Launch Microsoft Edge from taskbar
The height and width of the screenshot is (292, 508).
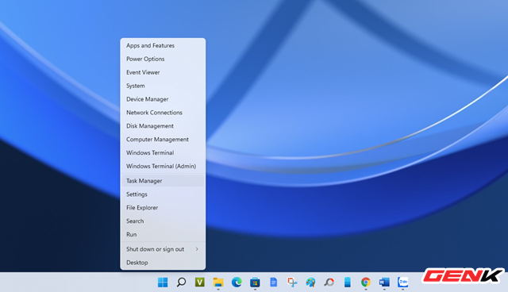237,282
